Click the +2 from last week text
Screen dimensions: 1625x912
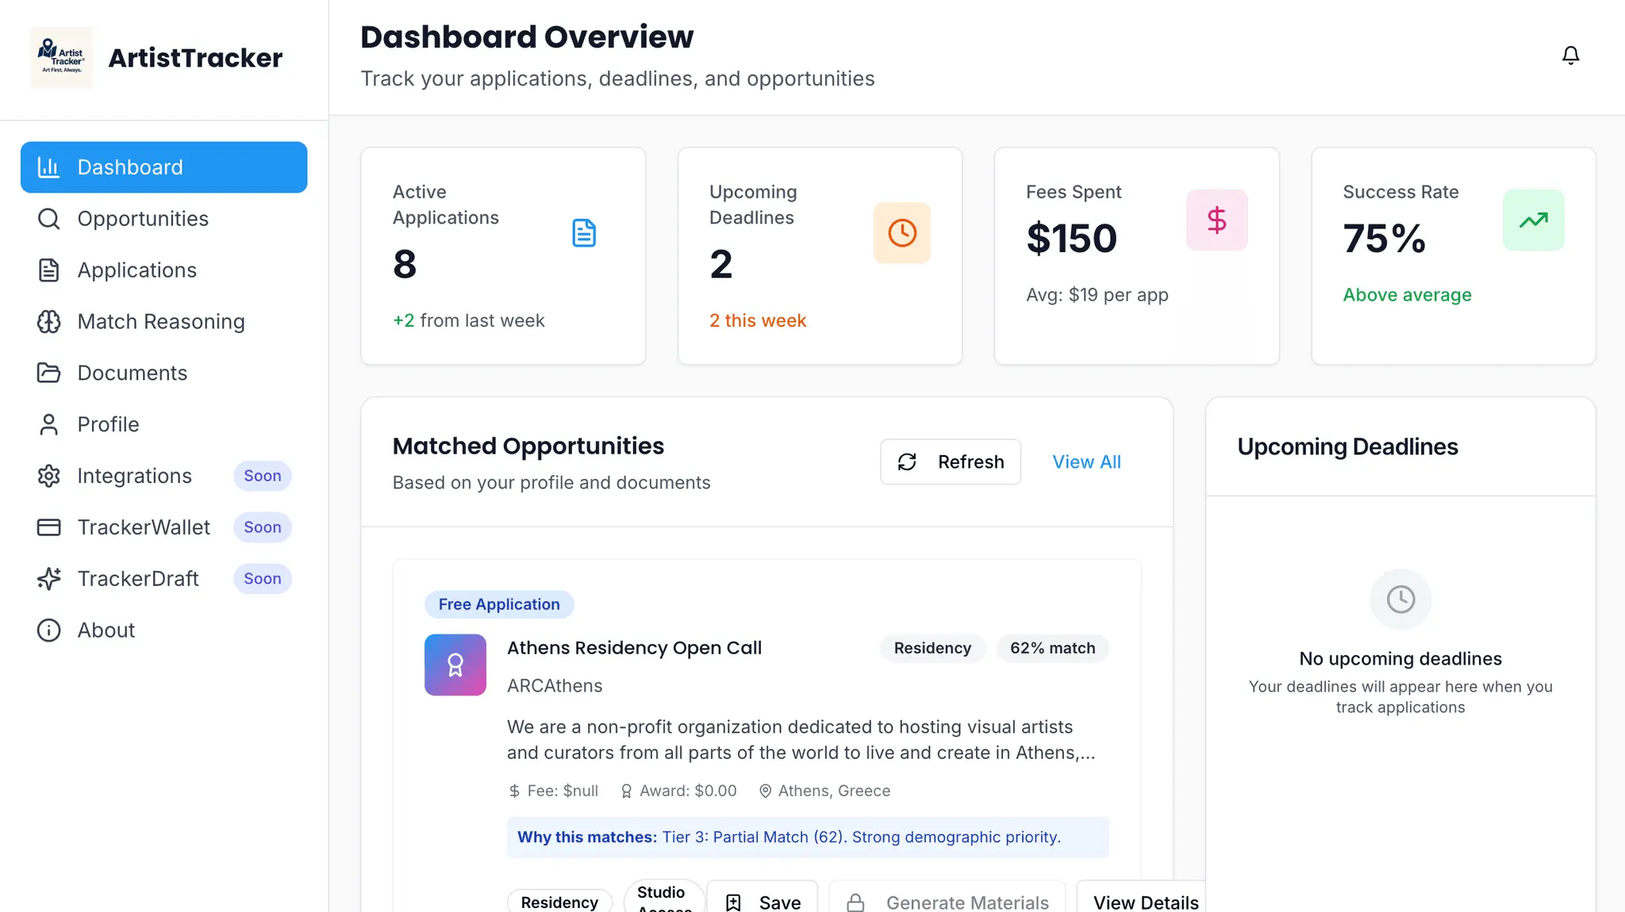point(468,320)
